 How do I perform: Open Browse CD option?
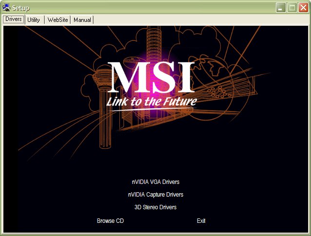pyautogui.click(x=110, y=220)
